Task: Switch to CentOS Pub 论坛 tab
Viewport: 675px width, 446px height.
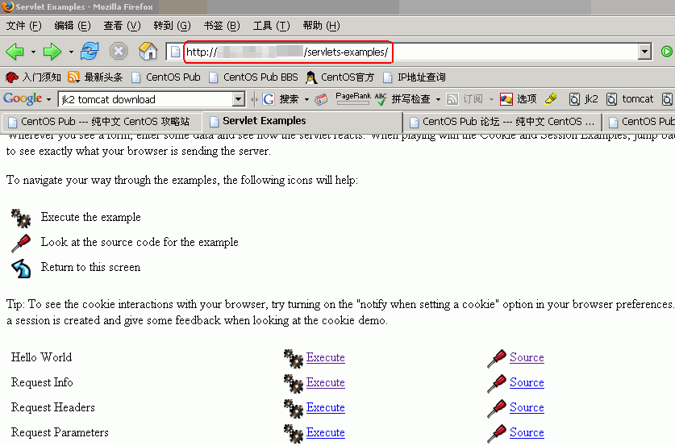Action: pos(502,122)
